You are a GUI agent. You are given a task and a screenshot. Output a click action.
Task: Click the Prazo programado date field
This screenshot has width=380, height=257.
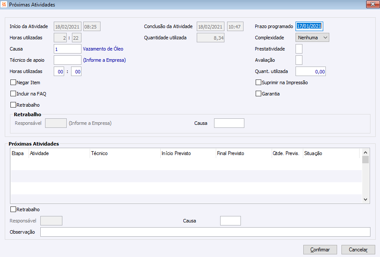tap(309, 26)
